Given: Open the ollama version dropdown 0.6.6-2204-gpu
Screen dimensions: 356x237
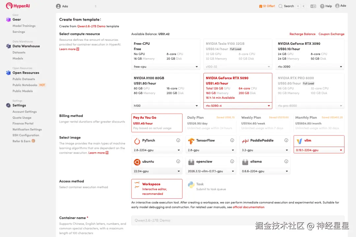Looking at the screenshot, I should (265, 171).
